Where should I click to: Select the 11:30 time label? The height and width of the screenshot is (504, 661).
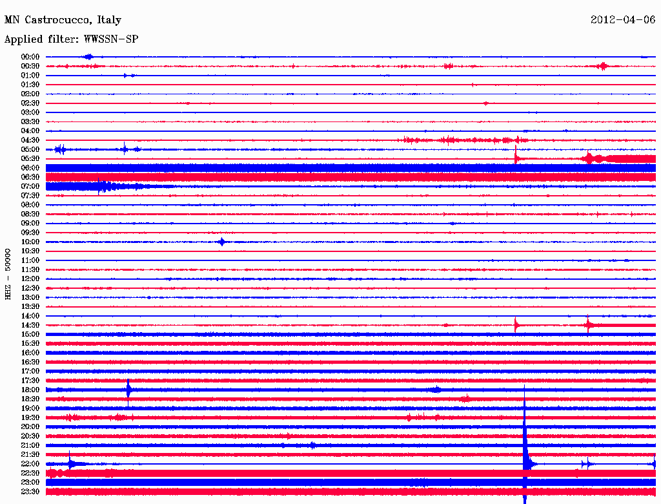(30, 269)
